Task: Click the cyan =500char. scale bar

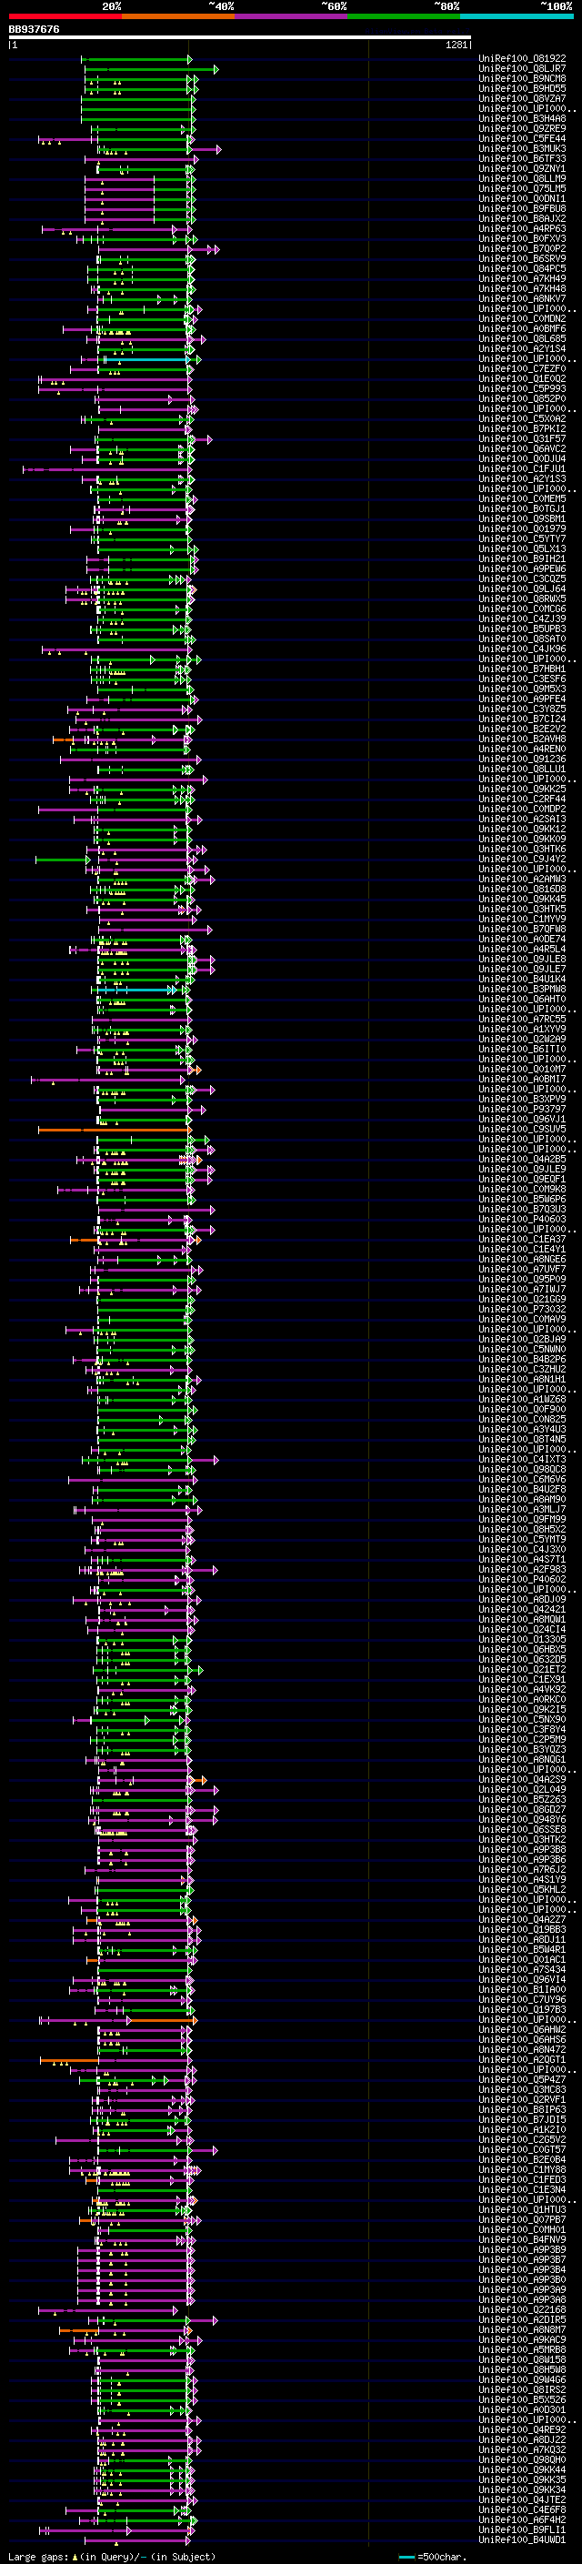Action: [406, 2556]
